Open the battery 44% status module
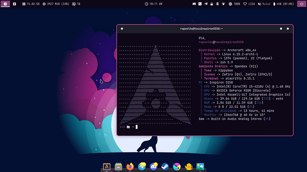This screenshot has width=307, height=172. pyautogui.click(x=283, y=4)
